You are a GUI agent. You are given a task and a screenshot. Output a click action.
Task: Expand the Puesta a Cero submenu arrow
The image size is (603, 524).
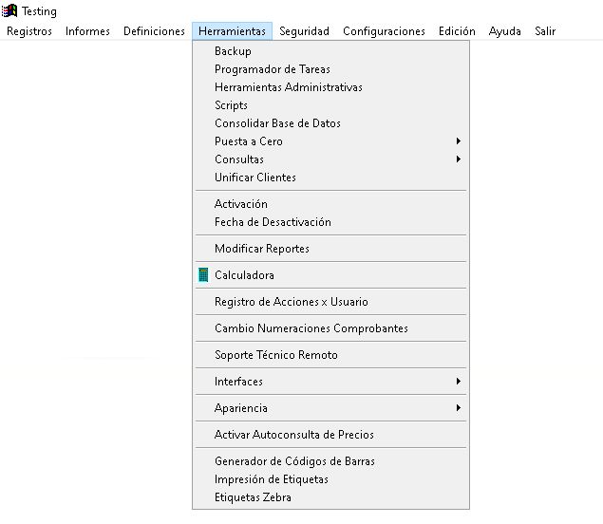tap(459, 141)
